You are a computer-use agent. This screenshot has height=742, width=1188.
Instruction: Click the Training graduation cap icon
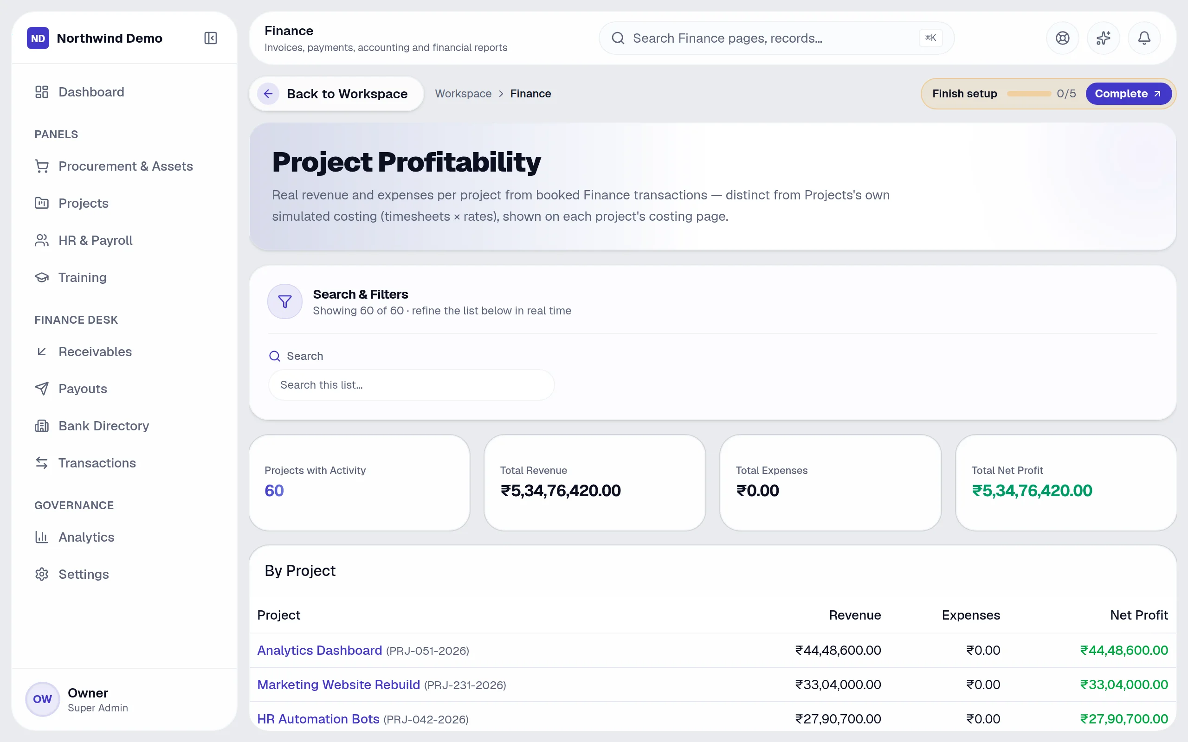[x=42, y=277]
